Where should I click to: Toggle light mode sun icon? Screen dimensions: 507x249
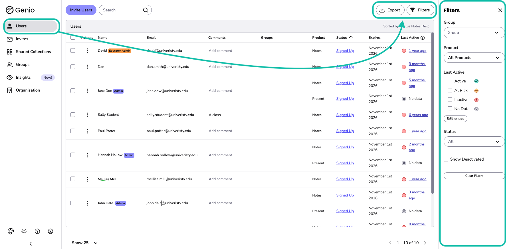coord(24,231)
